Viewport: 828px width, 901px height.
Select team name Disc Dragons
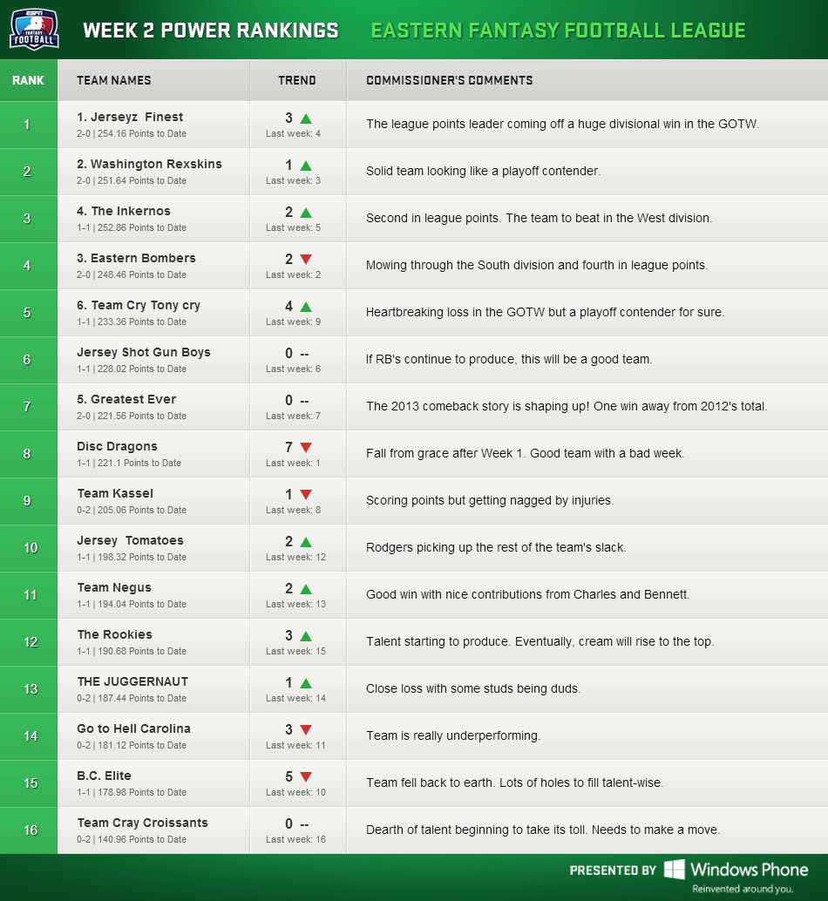click(x=117, y=446)
